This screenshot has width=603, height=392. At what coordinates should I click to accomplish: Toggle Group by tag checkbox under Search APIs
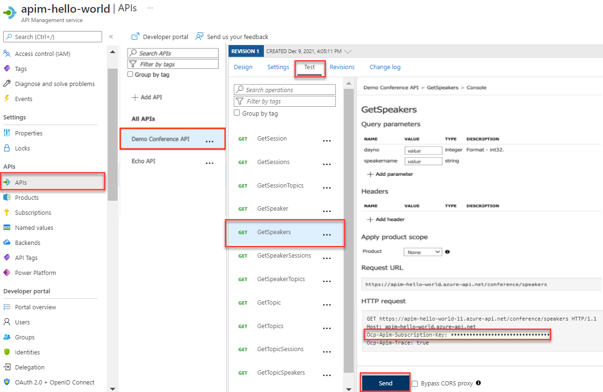tap(130, 74)
